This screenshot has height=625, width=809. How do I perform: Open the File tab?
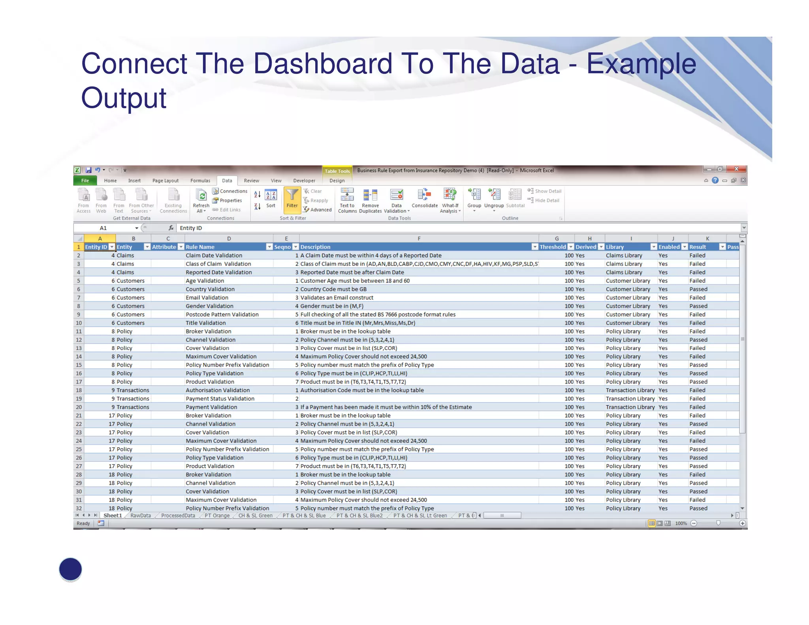pyautogui.click(x=85, y=181)
